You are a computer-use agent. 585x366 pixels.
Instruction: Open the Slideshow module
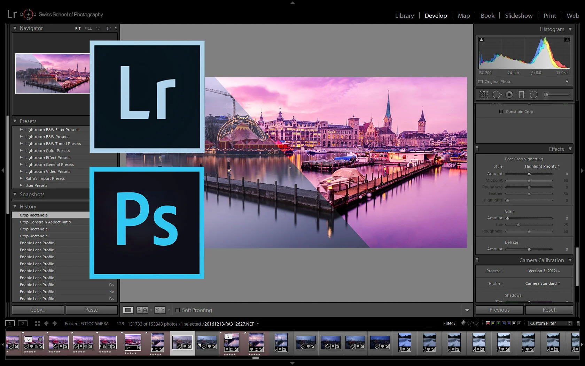tap(519, 16)
